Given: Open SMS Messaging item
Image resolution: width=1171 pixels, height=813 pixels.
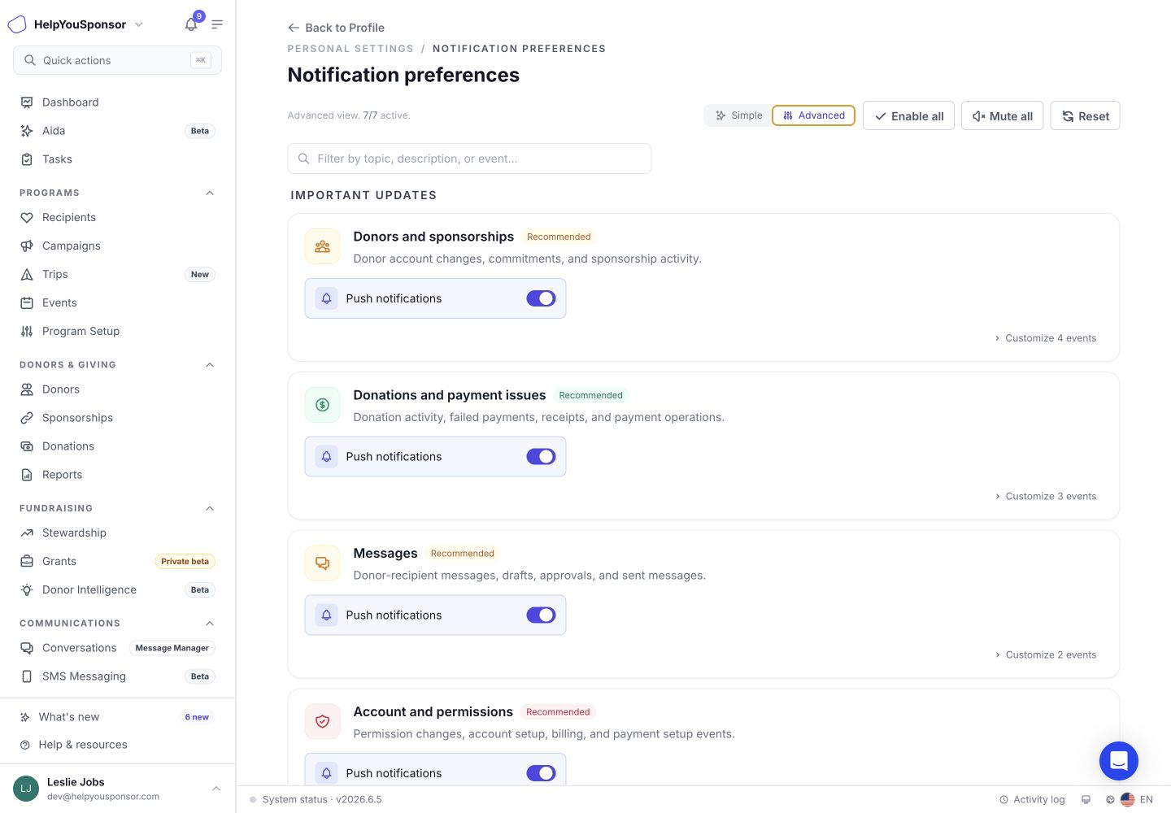Looking at the screenshot, I should (117, 676).
